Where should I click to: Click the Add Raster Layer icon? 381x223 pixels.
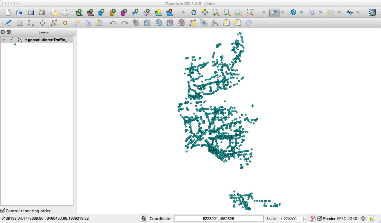(90, 13)
